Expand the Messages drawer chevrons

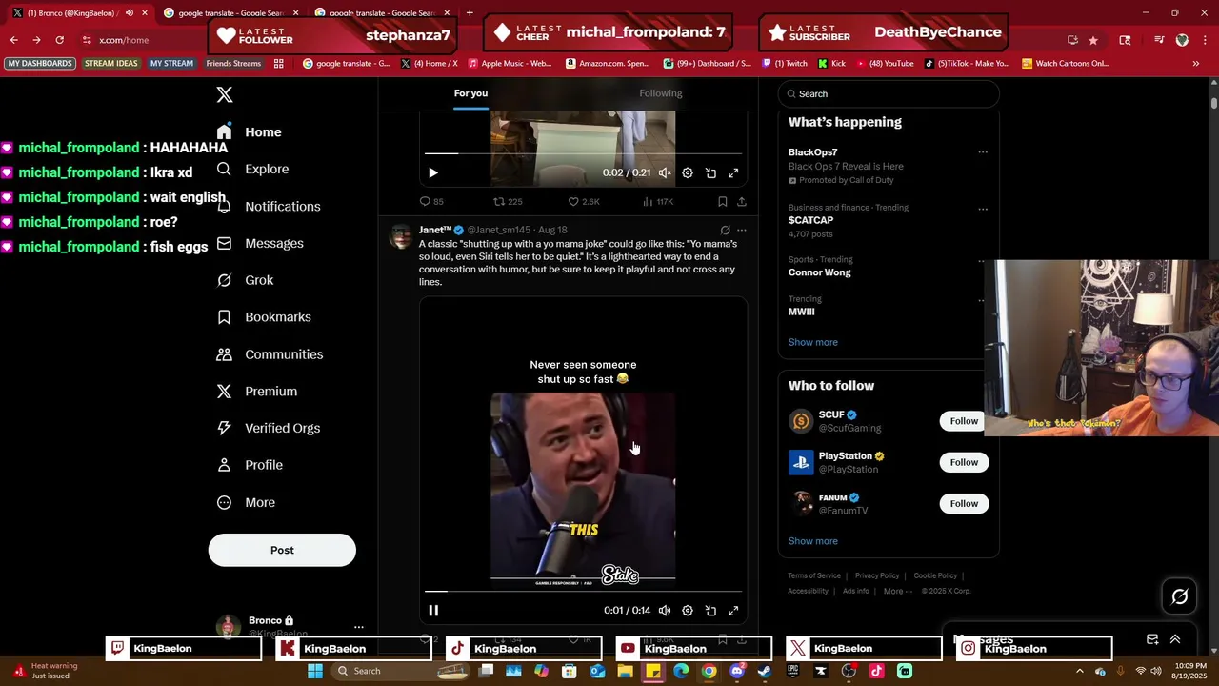coord(1175,639)
